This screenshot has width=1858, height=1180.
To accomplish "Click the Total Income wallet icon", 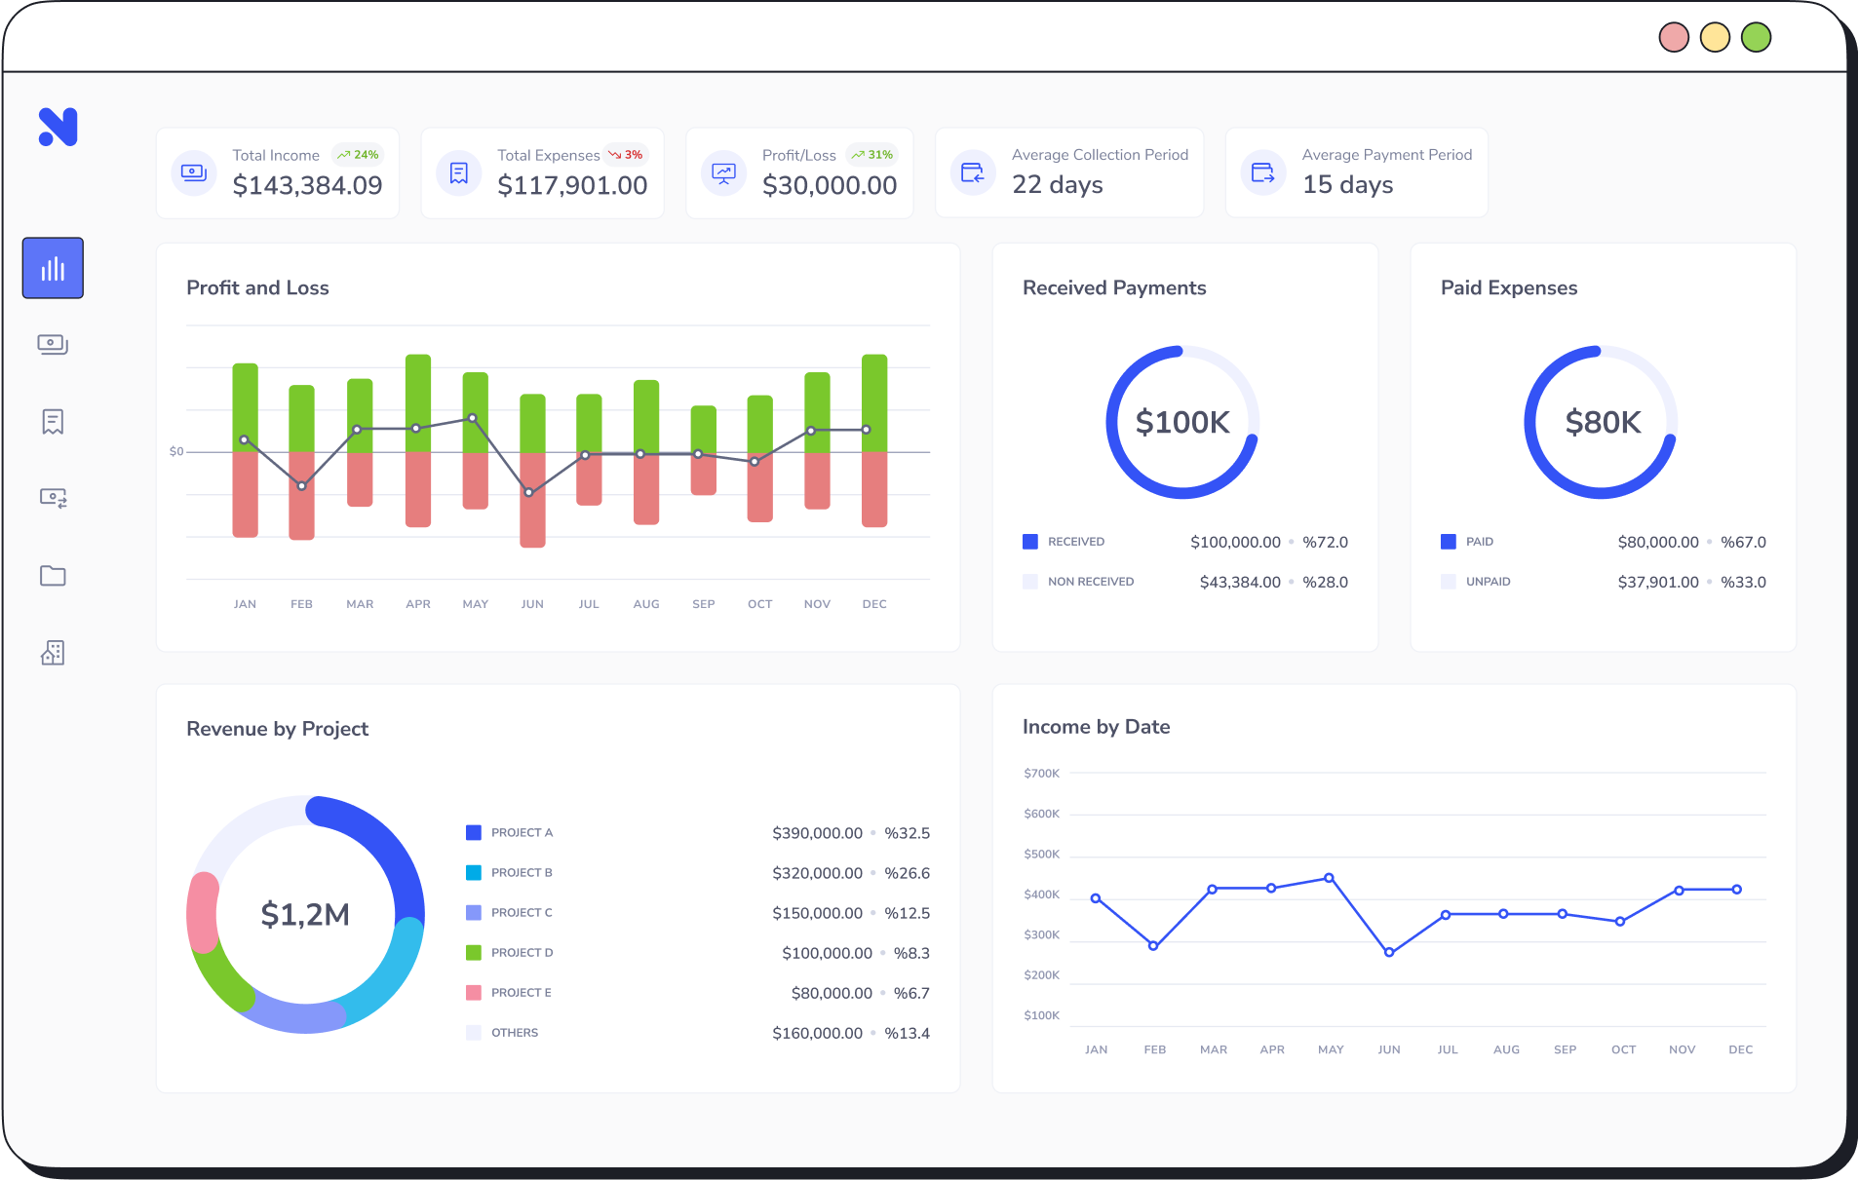I will tap(194, 172).
